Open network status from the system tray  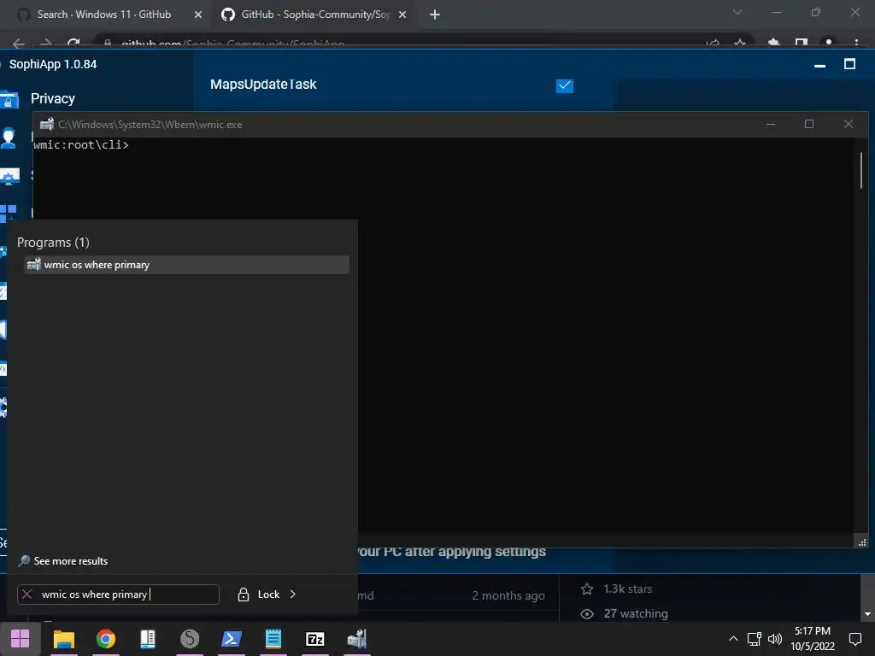[x=755, y=639]
